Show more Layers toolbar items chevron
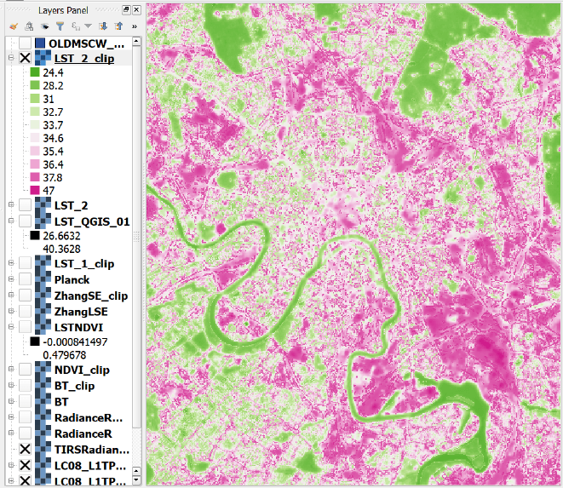Image resolution: width=563 pixels, height=488 pixels. pos(135,26)
